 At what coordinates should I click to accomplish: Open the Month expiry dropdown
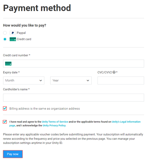pos(24,81)
